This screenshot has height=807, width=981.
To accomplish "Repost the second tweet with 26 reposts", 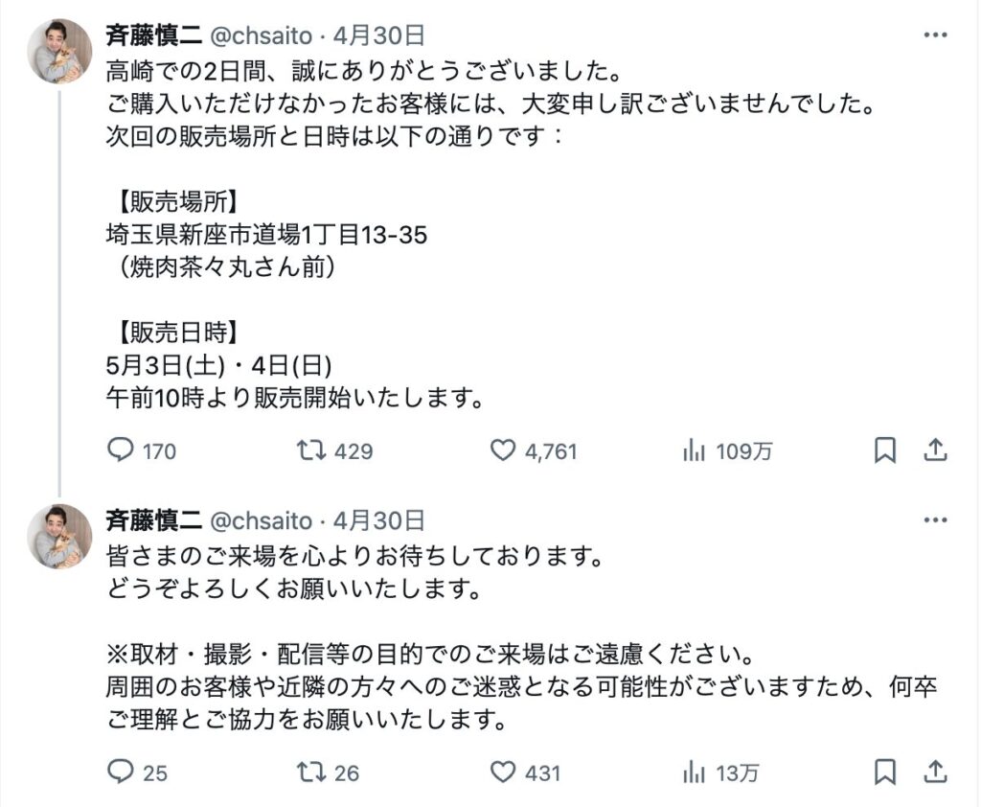I will (313, 772).
